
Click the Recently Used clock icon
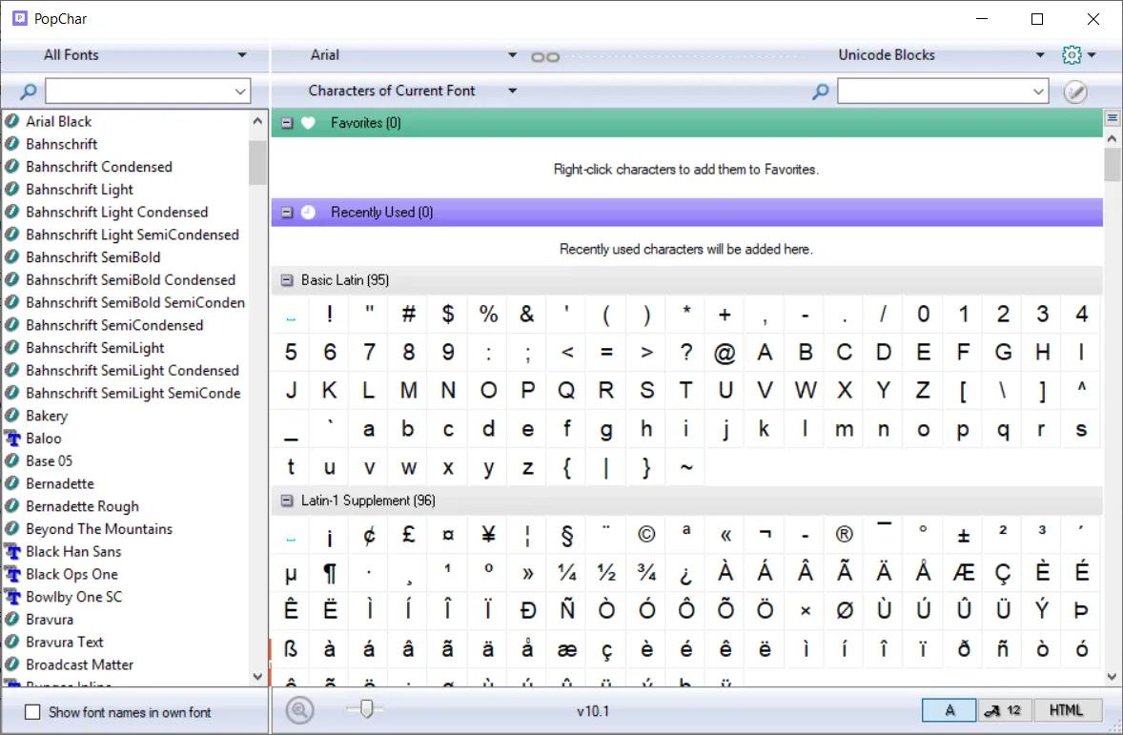308,212
